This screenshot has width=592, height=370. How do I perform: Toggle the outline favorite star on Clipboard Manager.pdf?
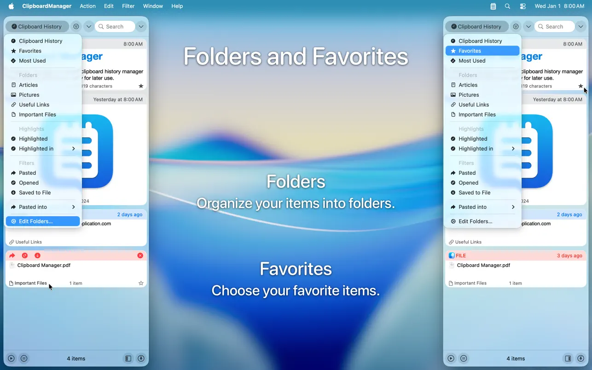pyautogui.click(x=141, y=283)
